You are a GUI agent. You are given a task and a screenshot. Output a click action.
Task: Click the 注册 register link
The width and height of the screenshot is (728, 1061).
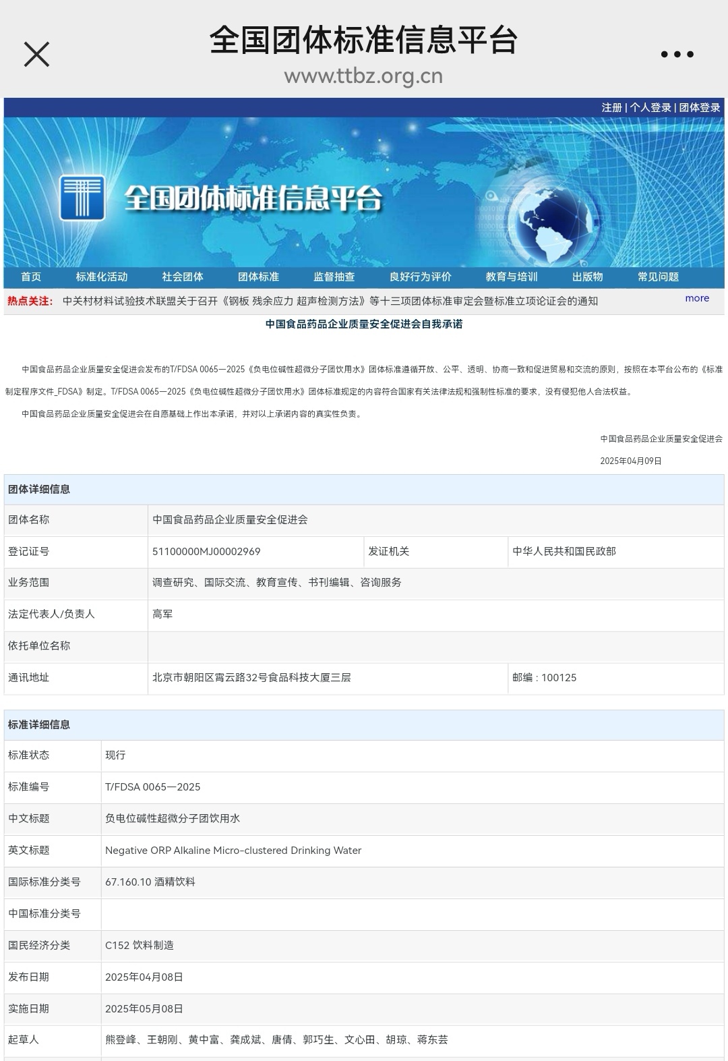pyautogui.click(x=611, y=108)
